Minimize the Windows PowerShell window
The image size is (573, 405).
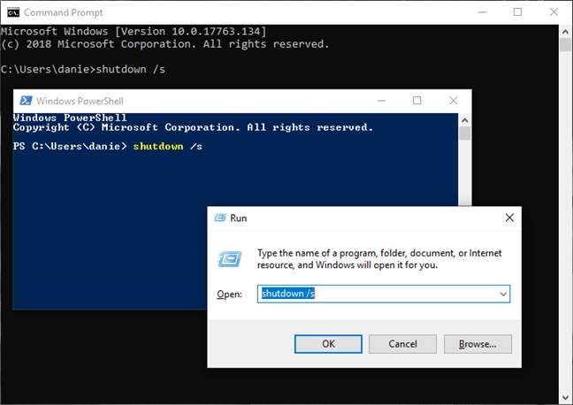coord(381,101)
